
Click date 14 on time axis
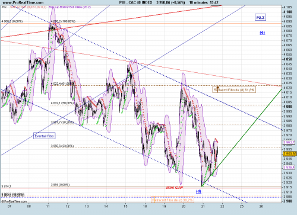[106, 206]
